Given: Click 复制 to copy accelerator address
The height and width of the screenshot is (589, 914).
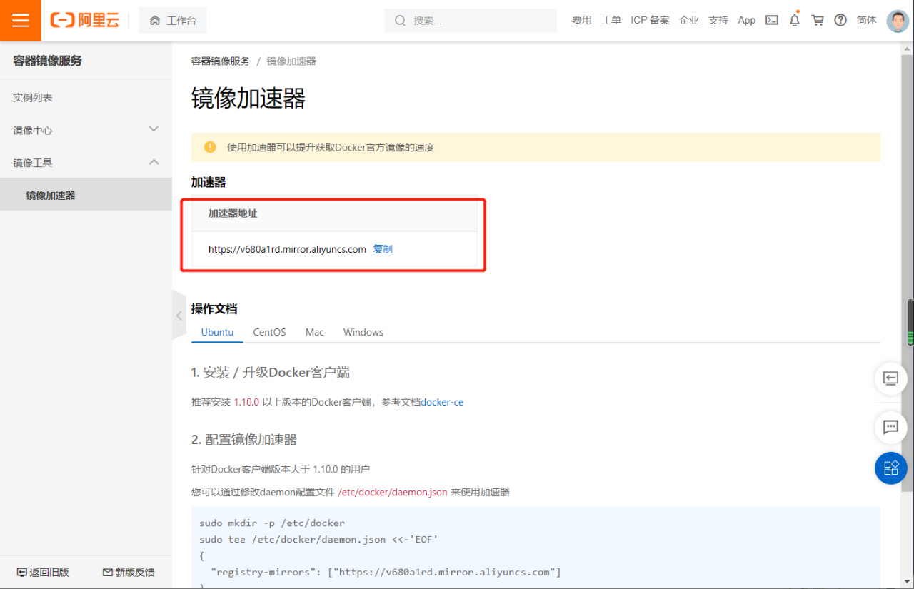Looking at the screenshot, I should tap(383, 249).
